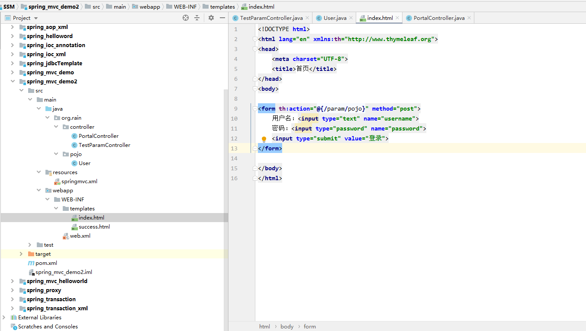This screenshot has height=331, width=586.
Task: Close the index.html tab
Action: 397,18
